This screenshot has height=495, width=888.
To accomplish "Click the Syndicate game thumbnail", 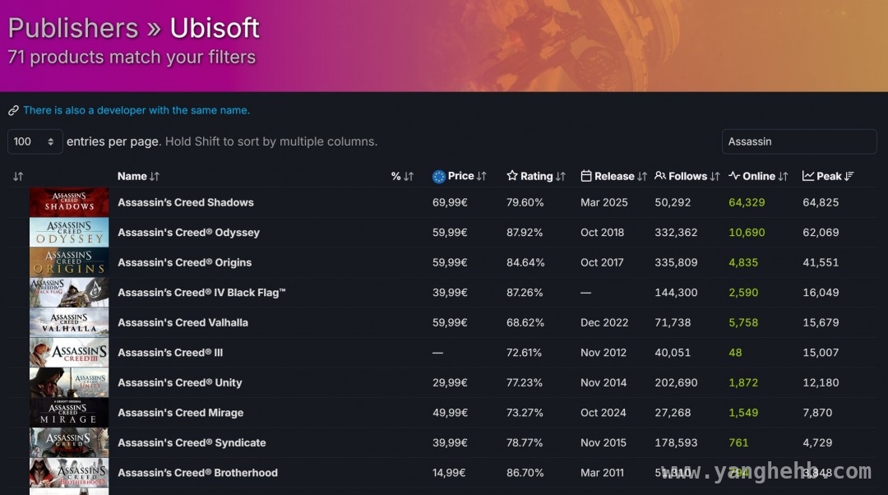I will tap(69, 442).
